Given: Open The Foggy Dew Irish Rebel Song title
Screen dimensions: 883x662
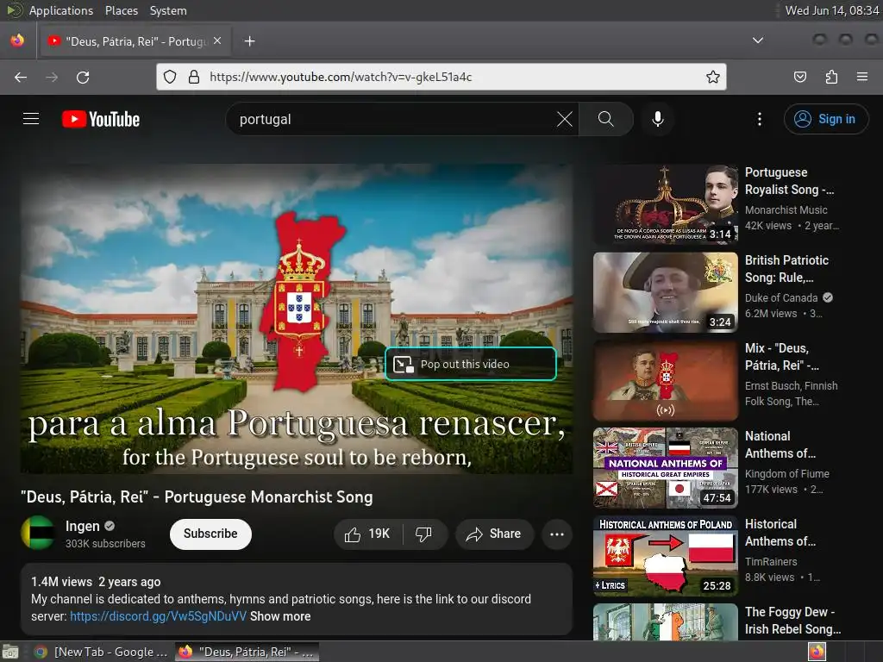Looking at the screenshot, I should [x=792, y=621].
